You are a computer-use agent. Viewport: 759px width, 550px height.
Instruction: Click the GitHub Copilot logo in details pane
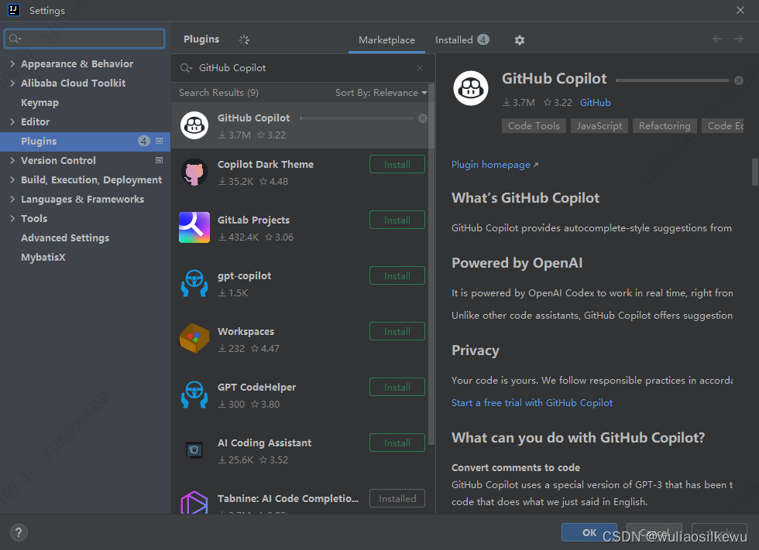[471, 87]
